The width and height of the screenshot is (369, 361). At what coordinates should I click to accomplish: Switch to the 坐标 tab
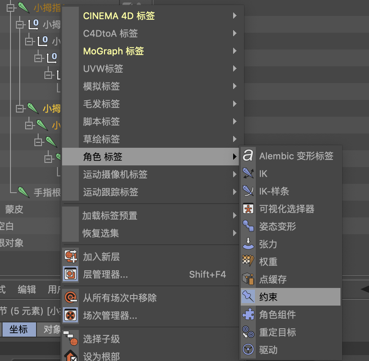pos(19,329)
